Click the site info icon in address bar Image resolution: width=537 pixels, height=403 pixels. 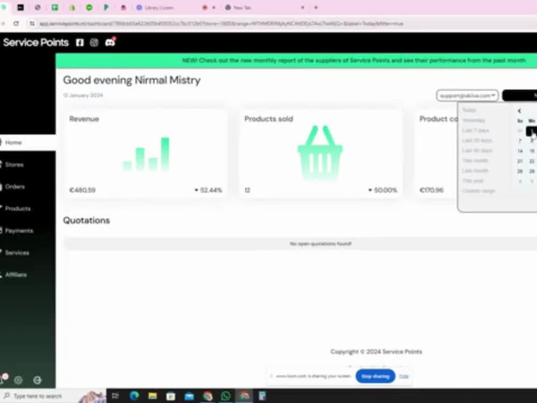click(32, 24)
